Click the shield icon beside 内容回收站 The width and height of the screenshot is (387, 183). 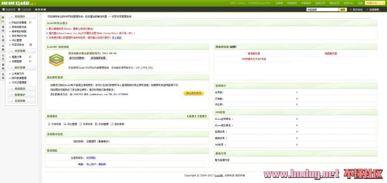[x=31, y=45]
